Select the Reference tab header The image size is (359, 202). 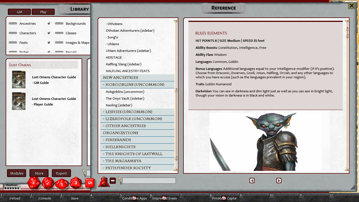[224, 8]
